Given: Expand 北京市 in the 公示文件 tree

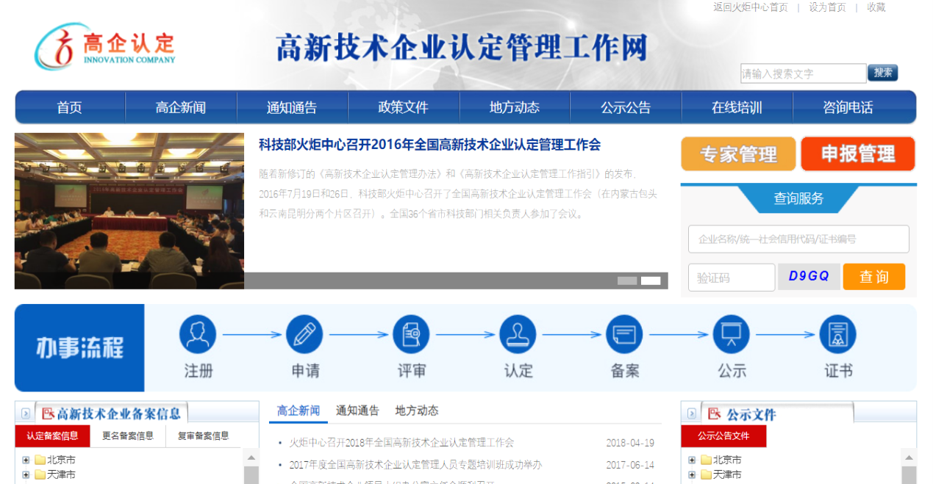Looking at the screenshot, I should 692,460.
